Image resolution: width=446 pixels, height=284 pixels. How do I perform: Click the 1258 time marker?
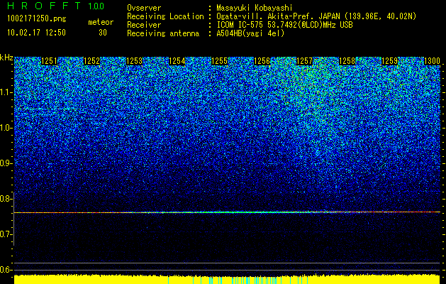(347, 61)
